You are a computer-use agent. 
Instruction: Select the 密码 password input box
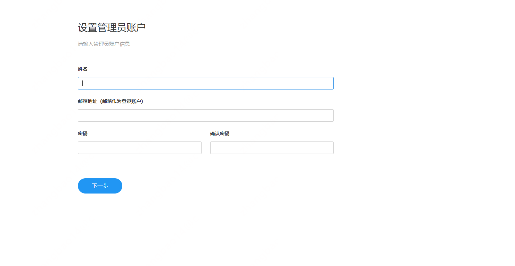point(140,148)
